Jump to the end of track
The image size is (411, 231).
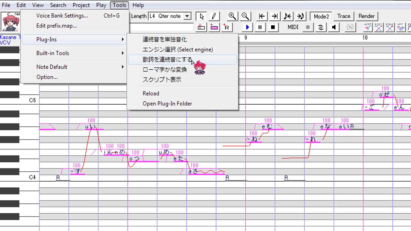[x=275, y=16]
